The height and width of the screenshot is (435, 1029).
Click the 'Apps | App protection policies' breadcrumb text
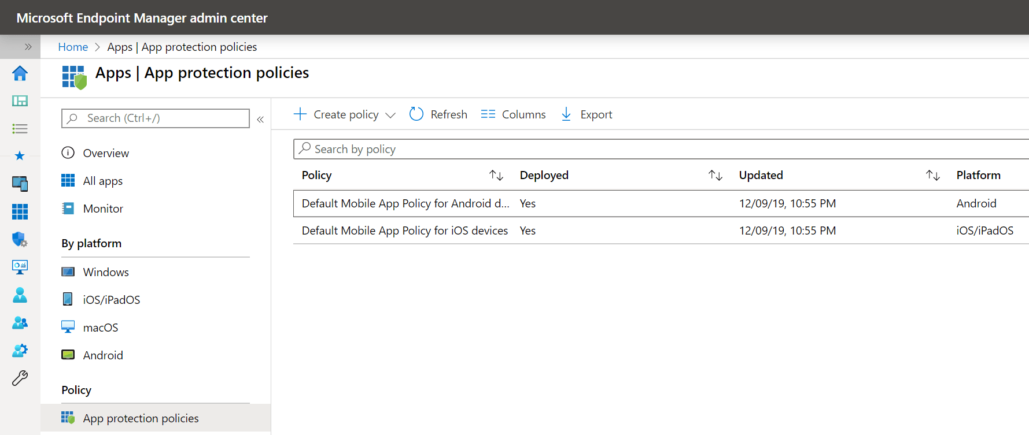click(x=182, y=47)
